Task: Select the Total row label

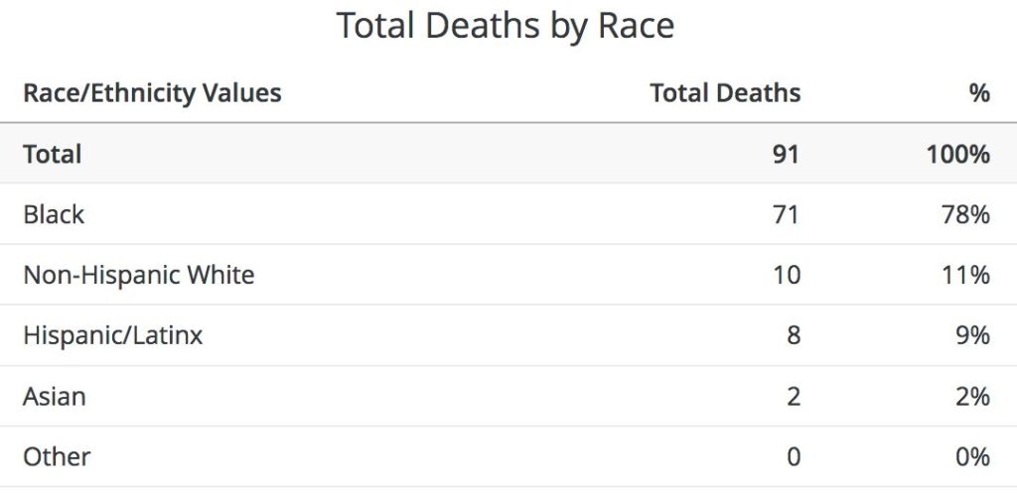Action: [x=52, y=154]
